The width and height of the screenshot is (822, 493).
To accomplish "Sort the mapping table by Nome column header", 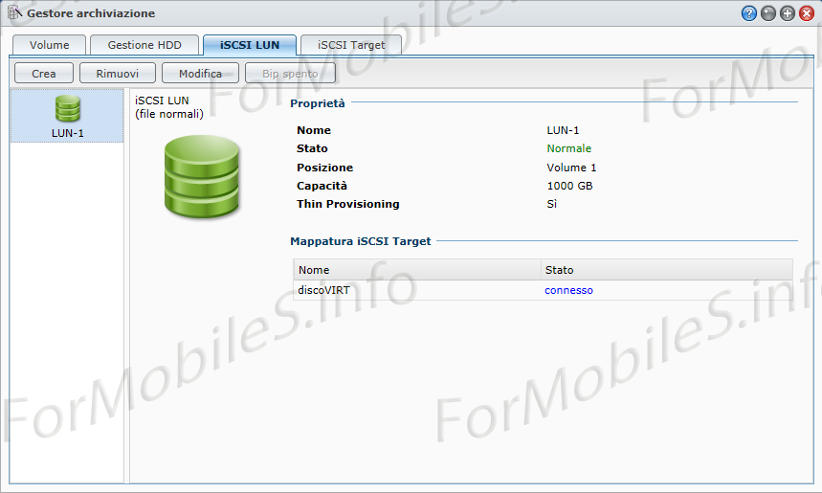I will pos(416,270).
